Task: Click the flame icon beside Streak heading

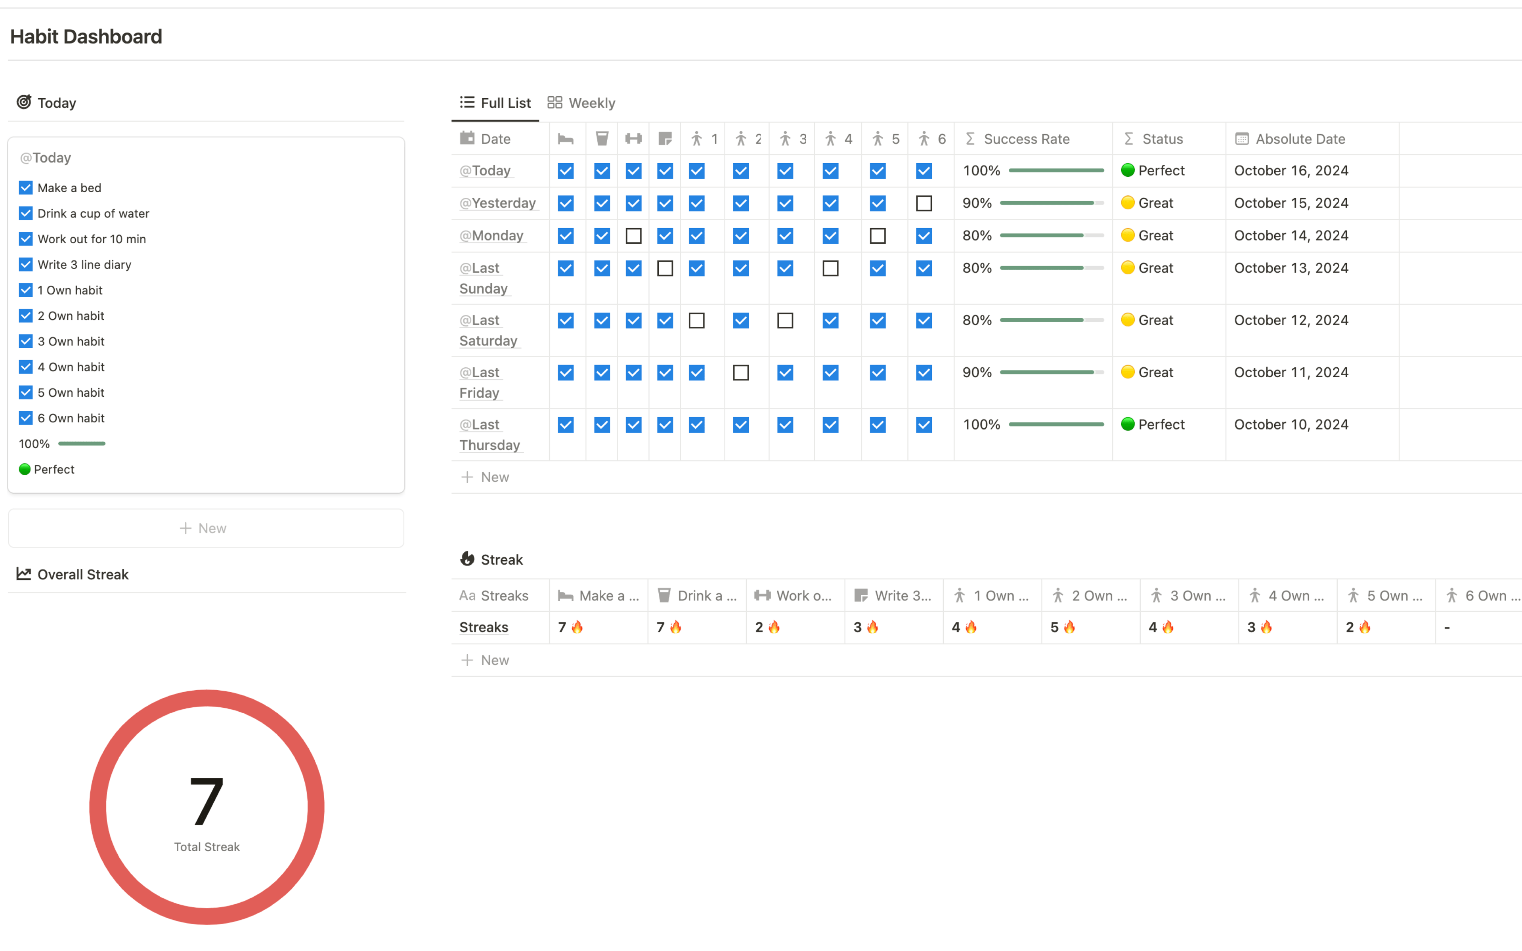Action: pos(467,559)
